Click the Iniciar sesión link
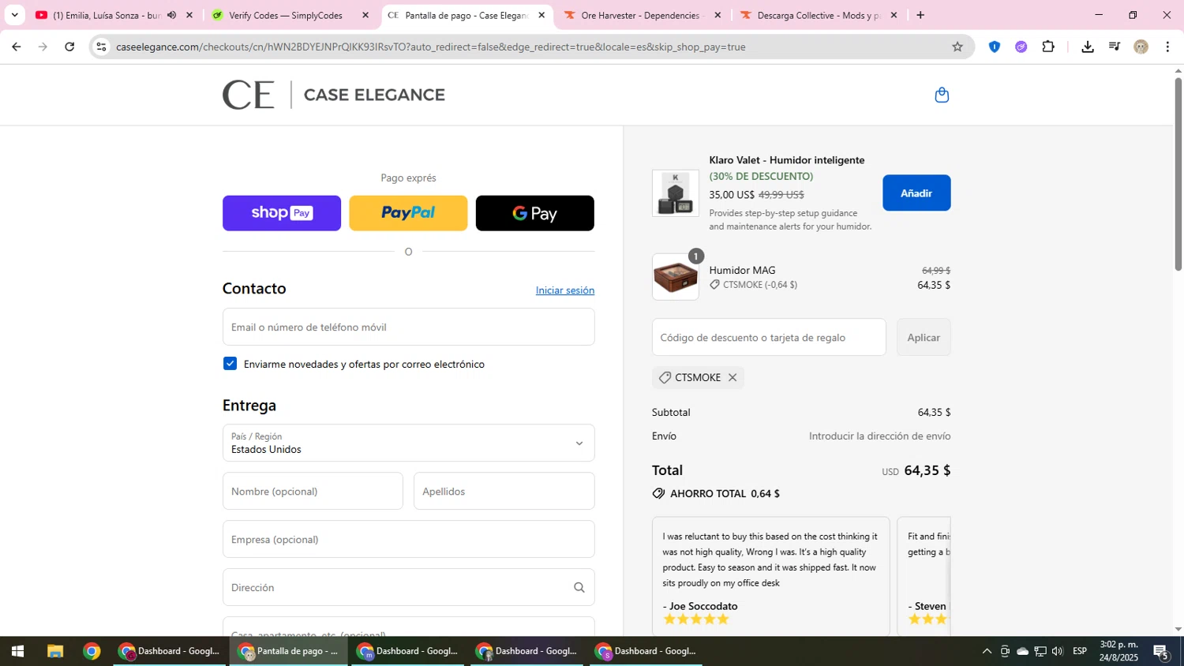This screenshot has width=1184, height=666. [x=565, y=290]
